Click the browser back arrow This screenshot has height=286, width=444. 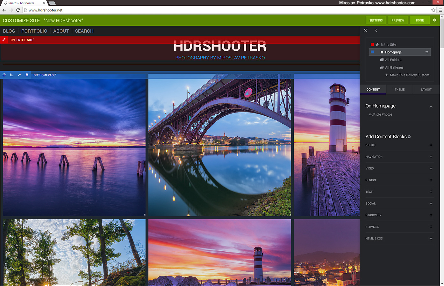(4, 10)
